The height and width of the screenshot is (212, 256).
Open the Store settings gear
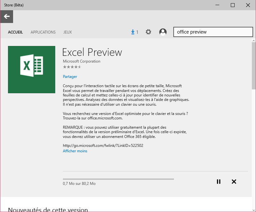tap(148, 32)
